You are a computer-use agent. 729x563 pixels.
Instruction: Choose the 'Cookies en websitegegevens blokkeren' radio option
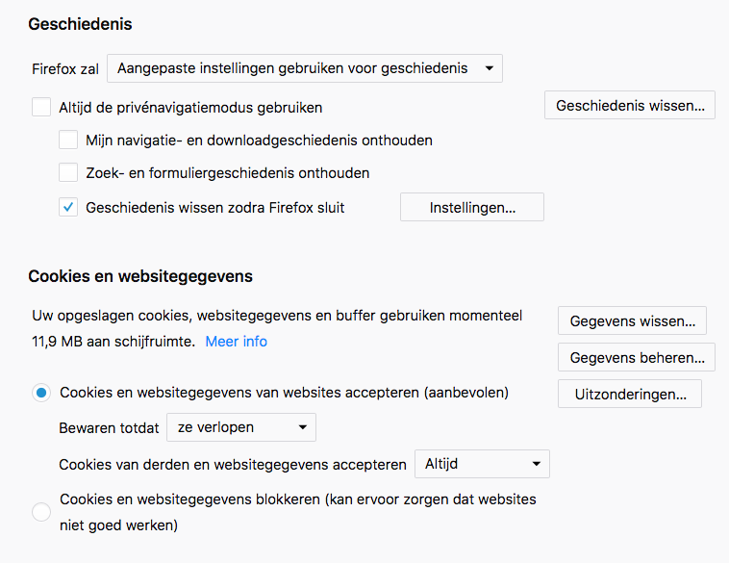(x=41, y=512)
